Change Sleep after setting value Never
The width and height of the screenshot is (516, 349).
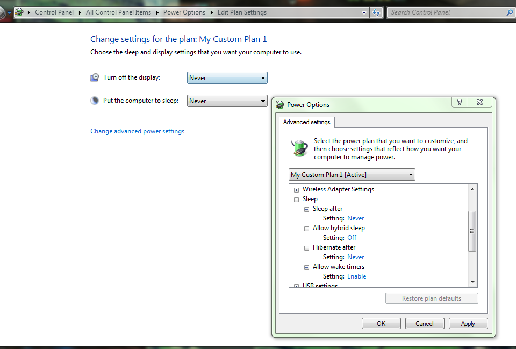pyautogui.click(x=356, y=218)
